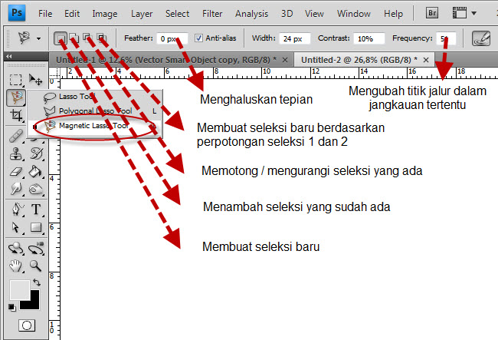Viewport: 498px width, 340px height.
Task: Select the 3D Rotate tool
Action: click(16, 249)
